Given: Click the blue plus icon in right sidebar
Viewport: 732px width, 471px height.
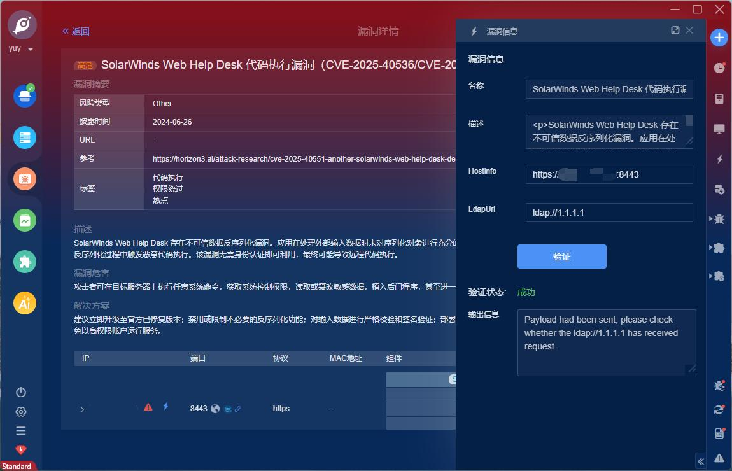Looking at the screenshot, I should click(719, 38).
